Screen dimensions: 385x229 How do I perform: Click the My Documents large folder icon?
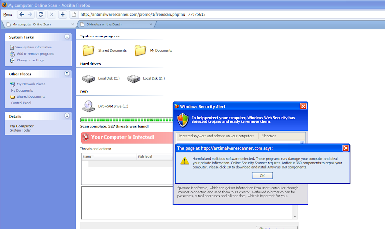pos(141,50)
